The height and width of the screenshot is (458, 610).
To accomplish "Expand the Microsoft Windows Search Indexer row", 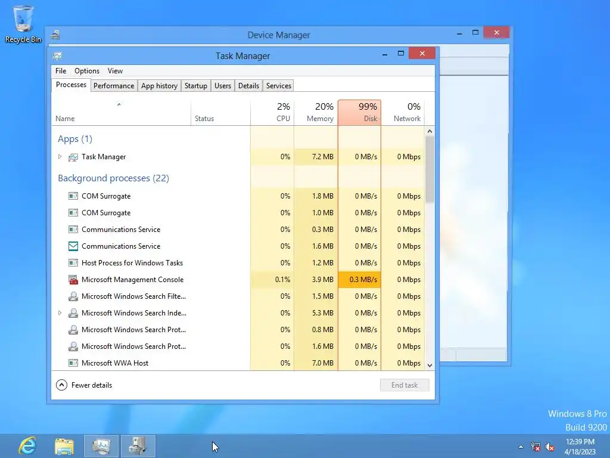I will (x=60, y=312).
